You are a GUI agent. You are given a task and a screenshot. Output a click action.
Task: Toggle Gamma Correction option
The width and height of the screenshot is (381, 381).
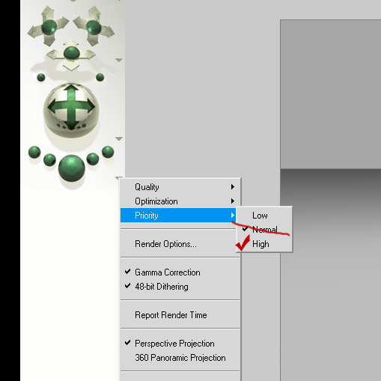pos(180,272)
